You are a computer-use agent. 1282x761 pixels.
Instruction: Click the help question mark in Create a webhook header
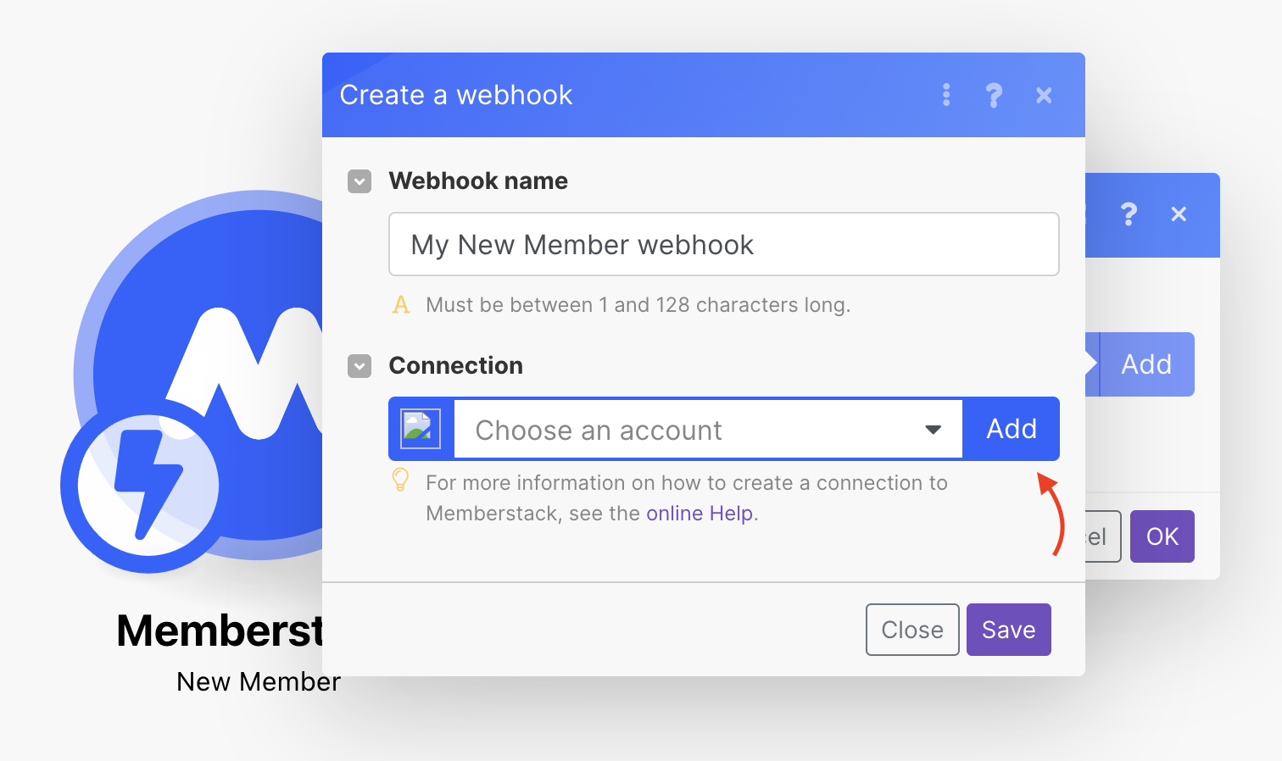click(994, 95)
